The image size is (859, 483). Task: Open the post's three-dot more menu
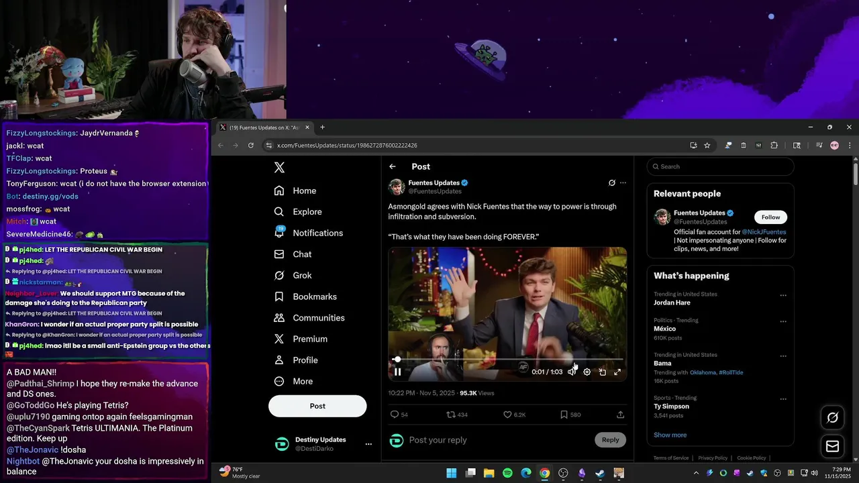[x=623, y=182]
